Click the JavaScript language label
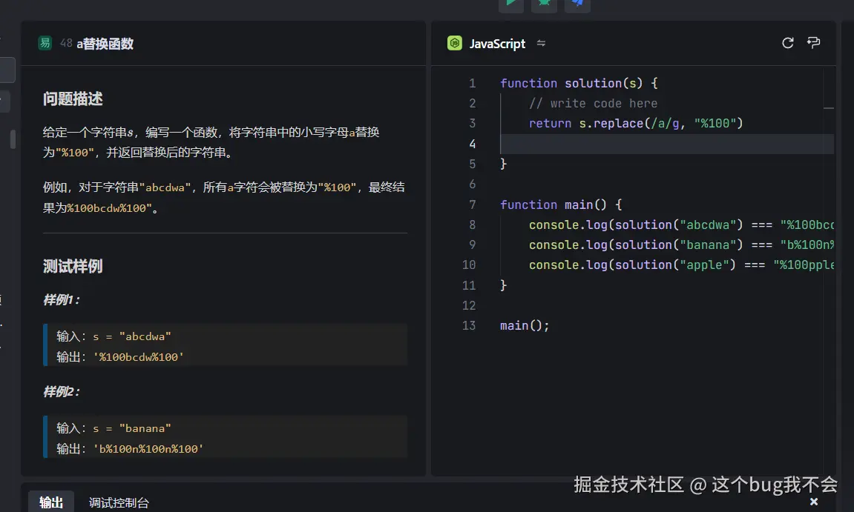 [496, 43]
